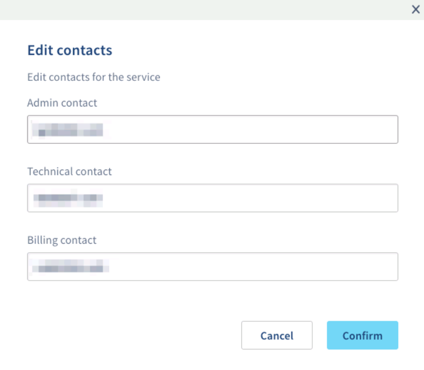The height and width of the screenshot is (370, 424).
Task: Click the blurred value in Technical contact field
Action: coord(68,198)
